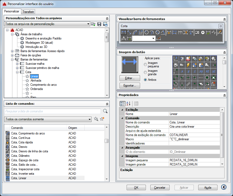Click the find command star-magnifier icon

pos(96,119)
